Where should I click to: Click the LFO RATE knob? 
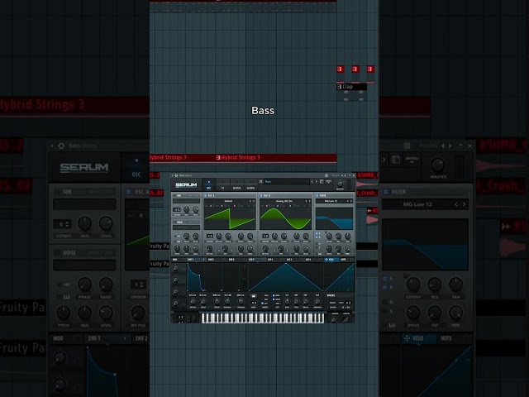pyautogui.click(x=287, y=301)
